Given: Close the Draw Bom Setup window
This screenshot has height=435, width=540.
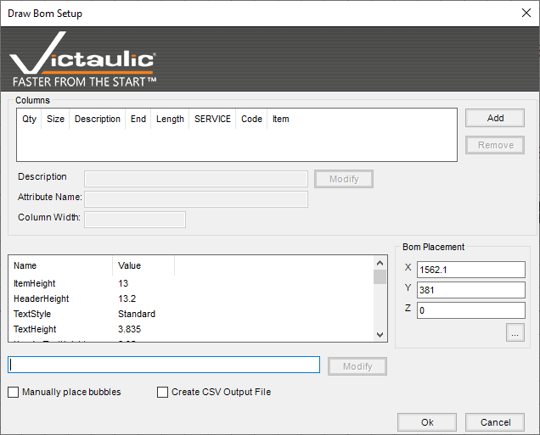Looking at the screenshot, I should click(x=526, y=13).
